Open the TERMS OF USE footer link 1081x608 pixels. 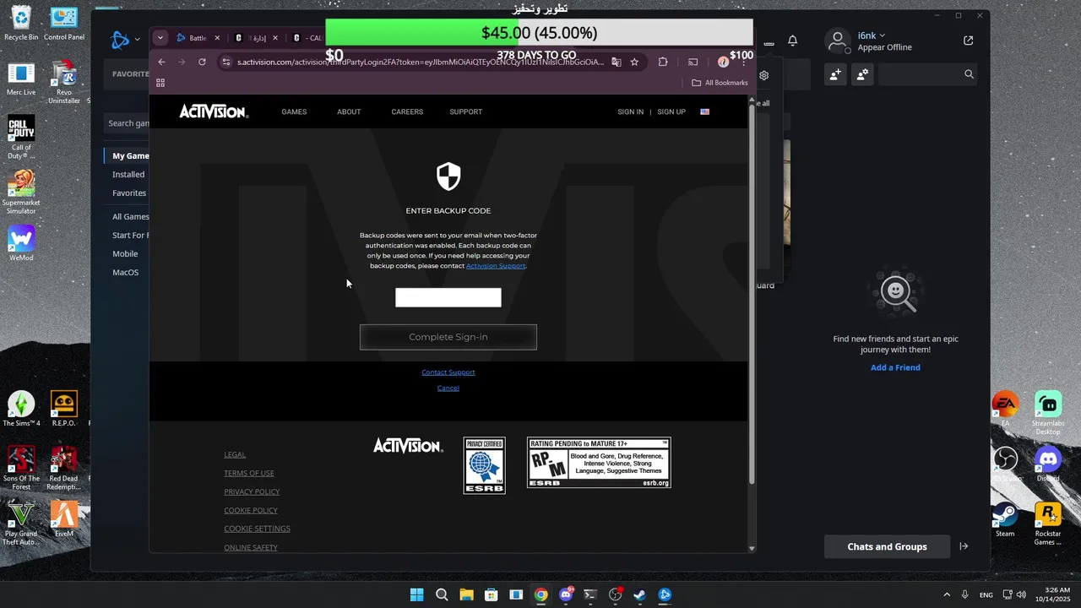click(249, 473)
